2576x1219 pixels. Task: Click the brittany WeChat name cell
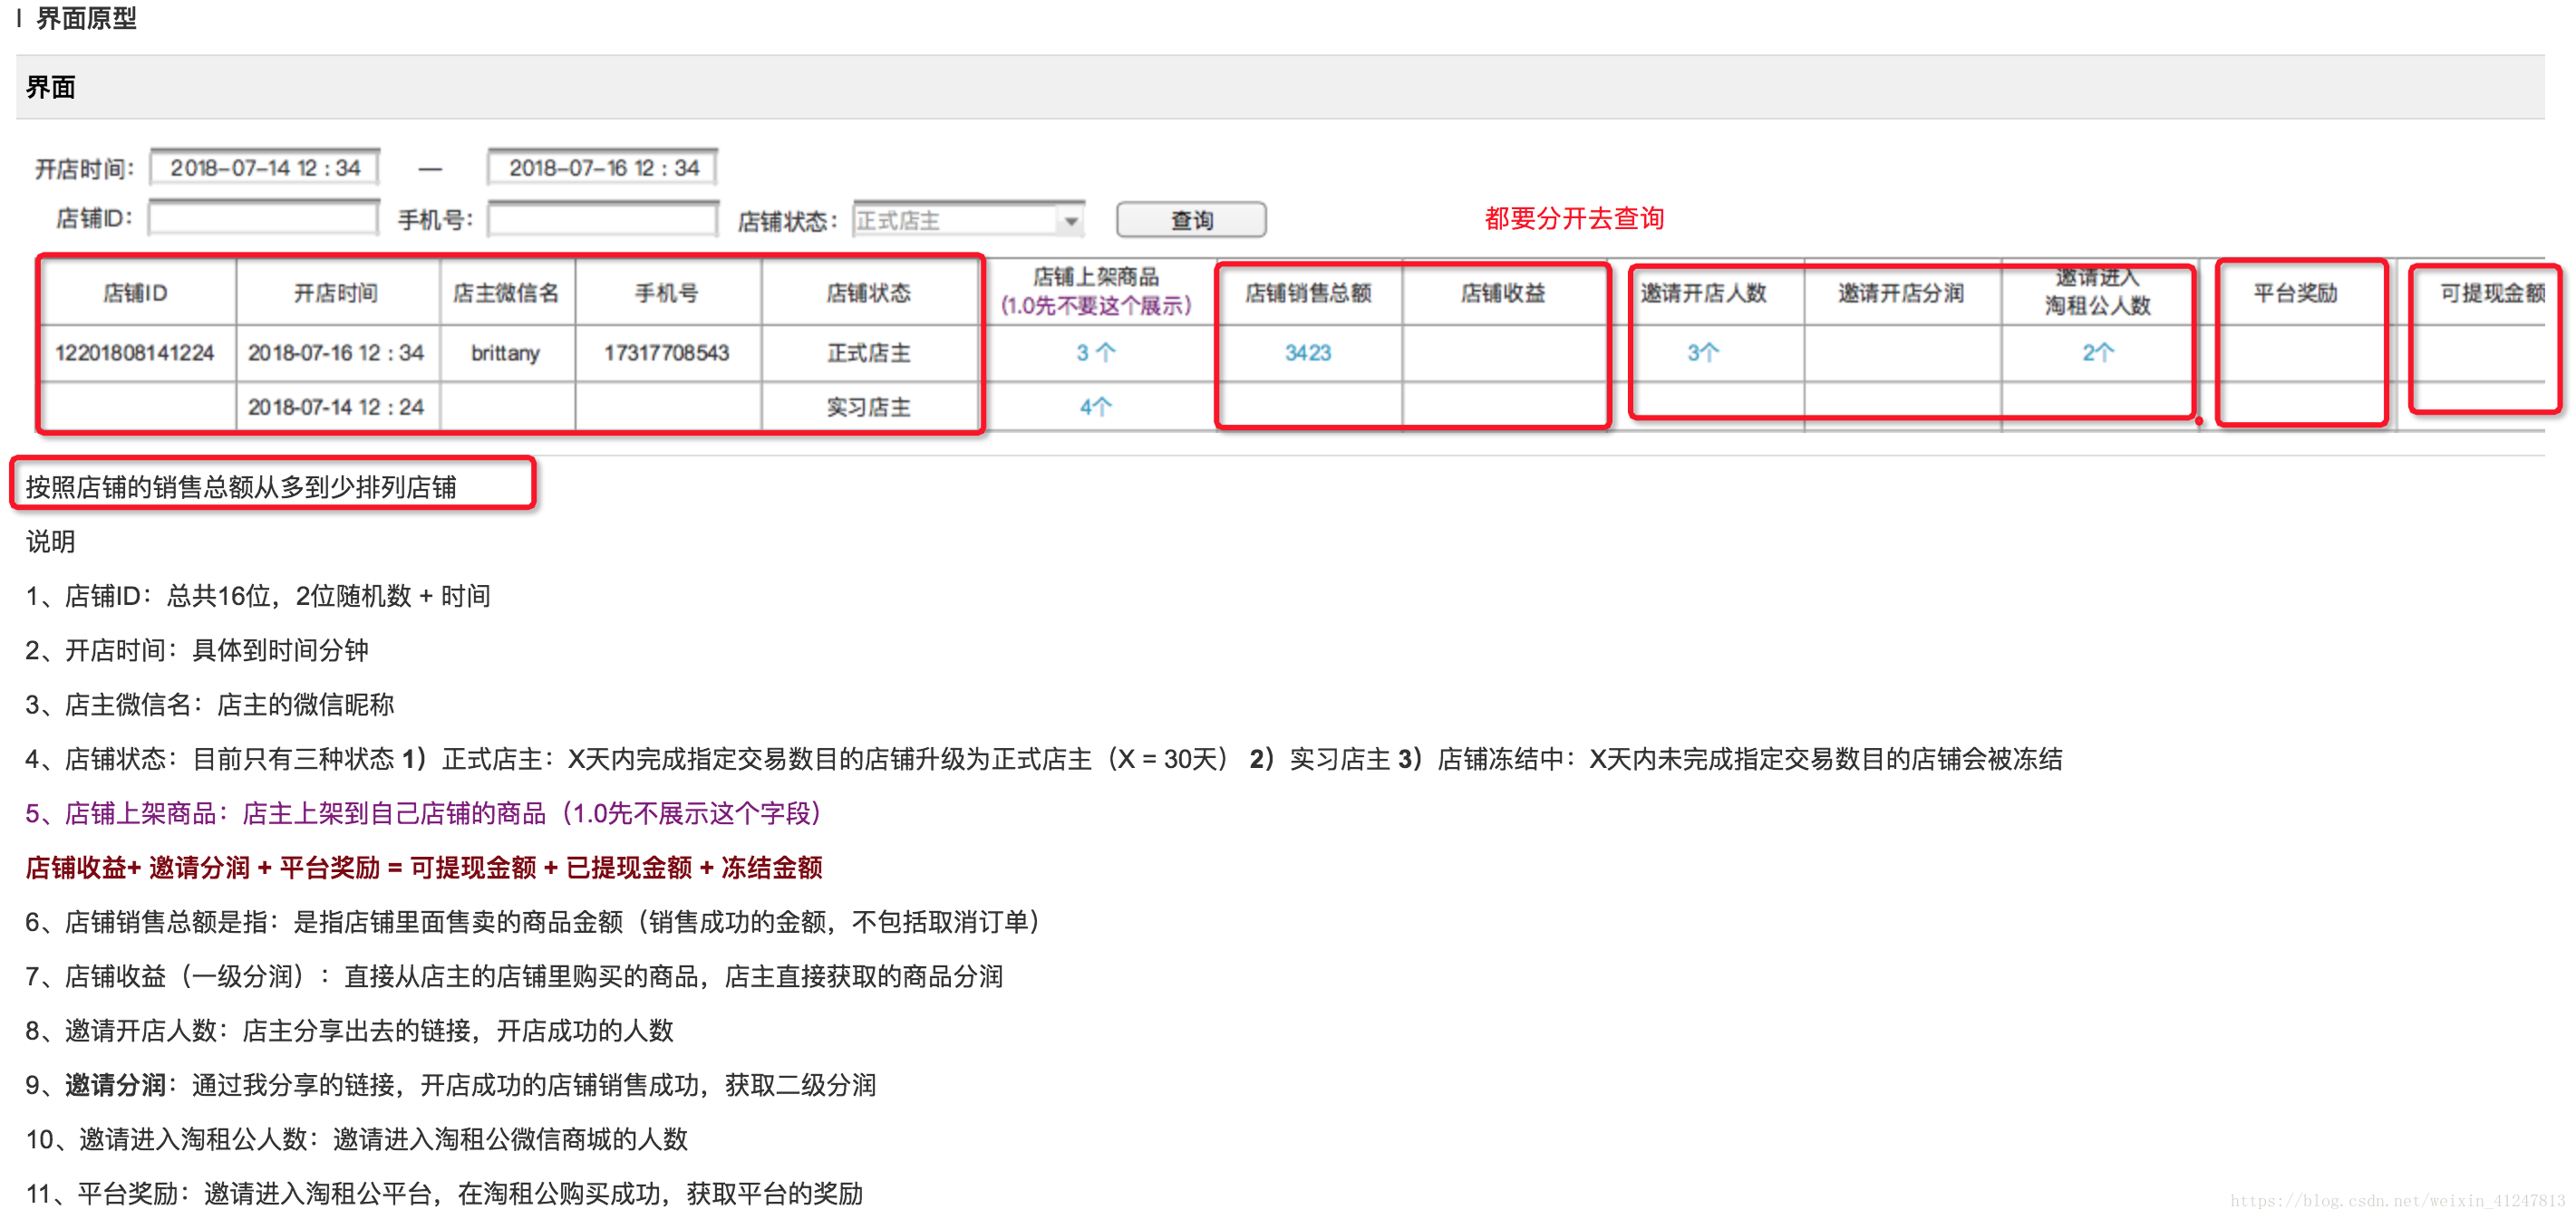click(x=506, y=352)
